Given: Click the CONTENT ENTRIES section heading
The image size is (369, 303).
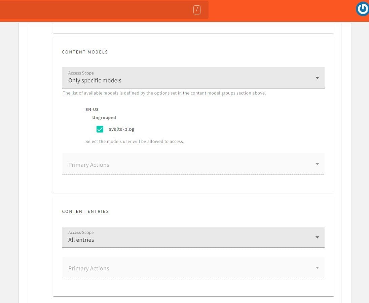Looking at the screenshot, I should (85, 212).
